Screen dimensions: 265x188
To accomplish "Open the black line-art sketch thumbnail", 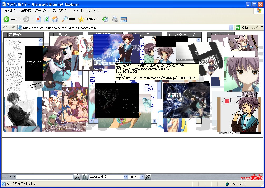I will pyautogui.click(x=117, y=101).
